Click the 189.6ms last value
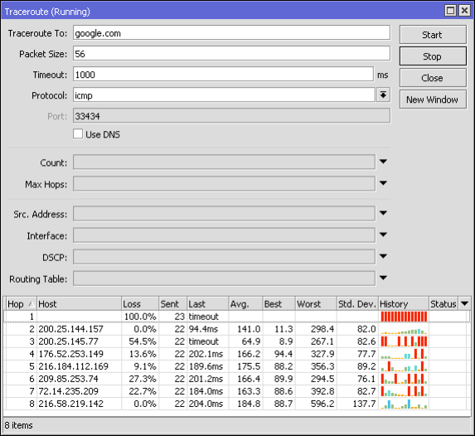475x436 pixels. tap(206, 366)
